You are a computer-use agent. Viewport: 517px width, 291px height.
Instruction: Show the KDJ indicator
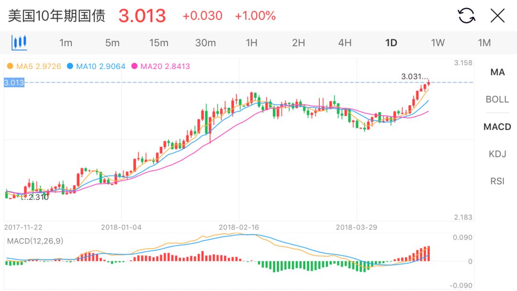pyautogui.click(x=497, y=154)
